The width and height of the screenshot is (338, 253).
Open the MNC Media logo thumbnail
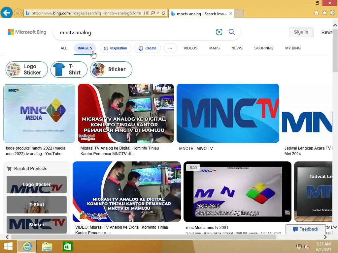coord(39,113)
